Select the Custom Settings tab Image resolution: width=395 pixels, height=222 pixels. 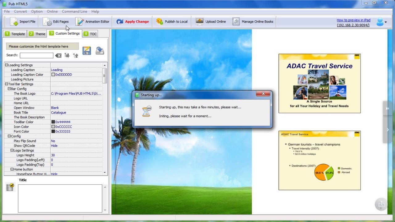pos(64,33)
